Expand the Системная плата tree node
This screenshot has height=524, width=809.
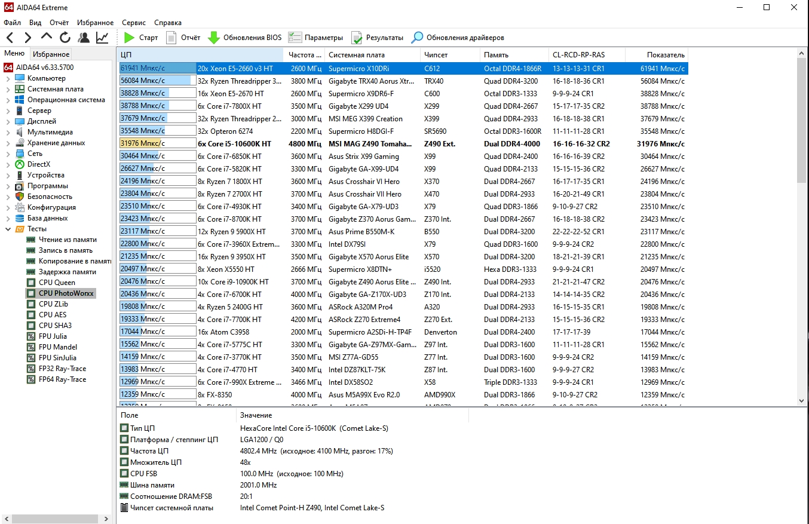[x=8, y=89]
